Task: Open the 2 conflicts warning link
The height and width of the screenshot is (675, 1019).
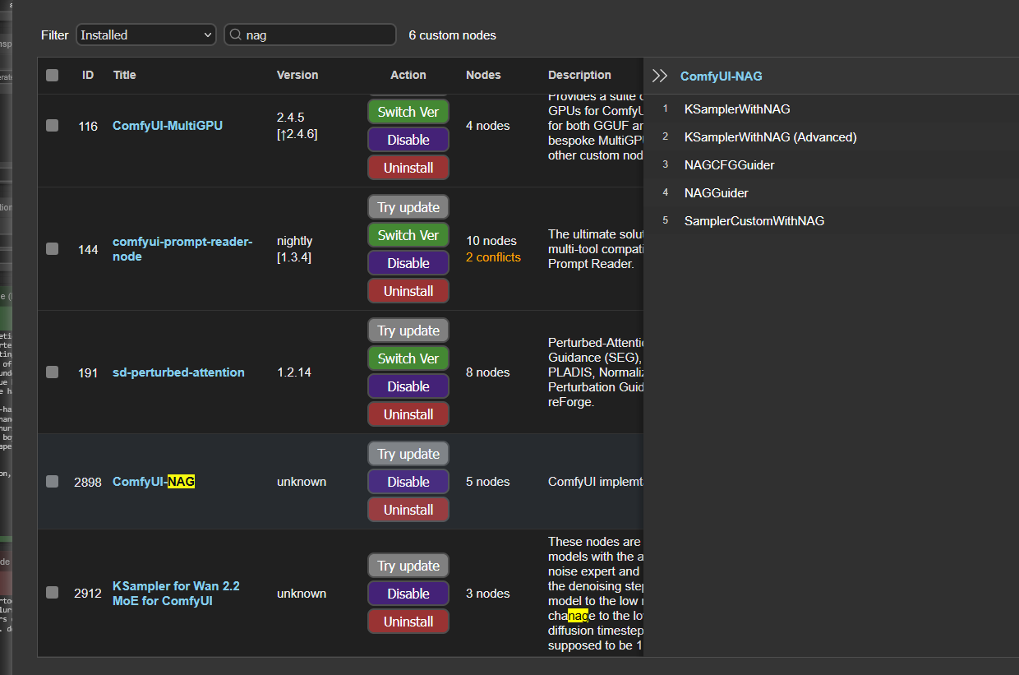Action: click(x=493, y=257)
